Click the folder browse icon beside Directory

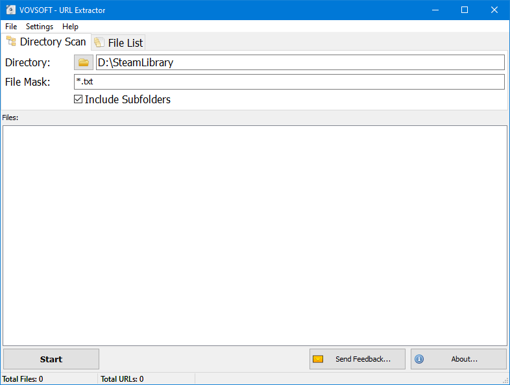click(83, 62)
